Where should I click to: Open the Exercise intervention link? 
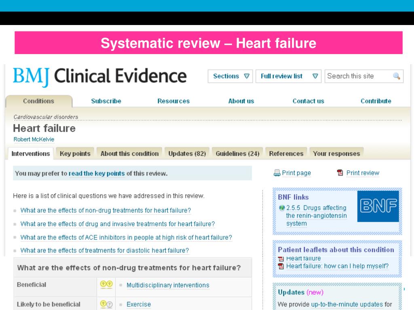139,304
